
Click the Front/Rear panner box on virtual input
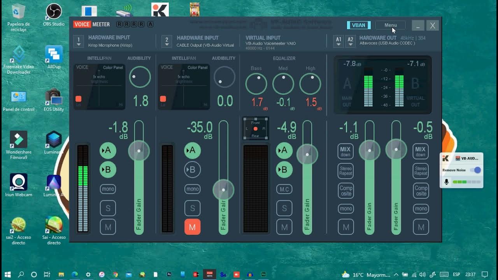(256, 128)
